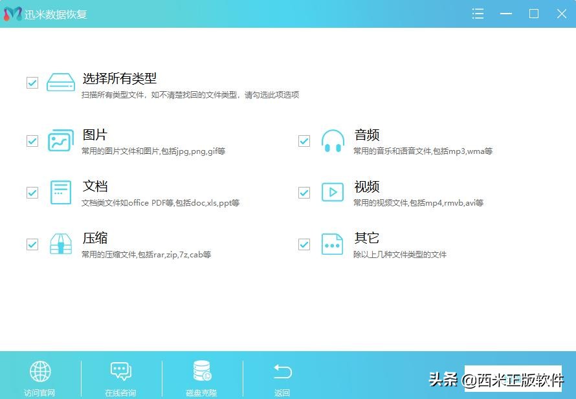Toggle the 压缩 archive checkbox
Viewport: 576px width, 399px height.
32,244
